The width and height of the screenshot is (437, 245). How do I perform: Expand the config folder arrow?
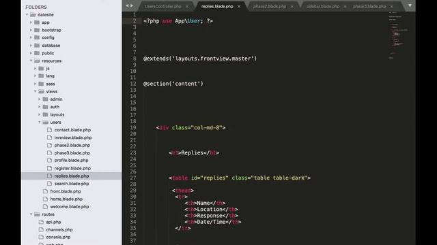coord(31,37)
